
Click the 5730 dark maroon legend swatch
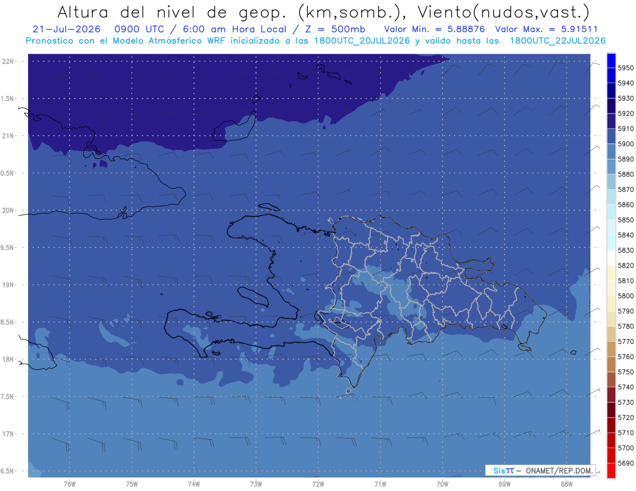click(x=611, y=395)
